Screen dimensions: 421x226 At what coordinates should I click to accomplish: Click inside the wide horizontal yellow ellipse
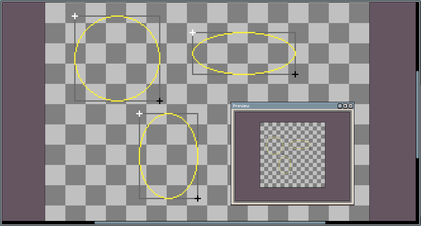(244, 53)
